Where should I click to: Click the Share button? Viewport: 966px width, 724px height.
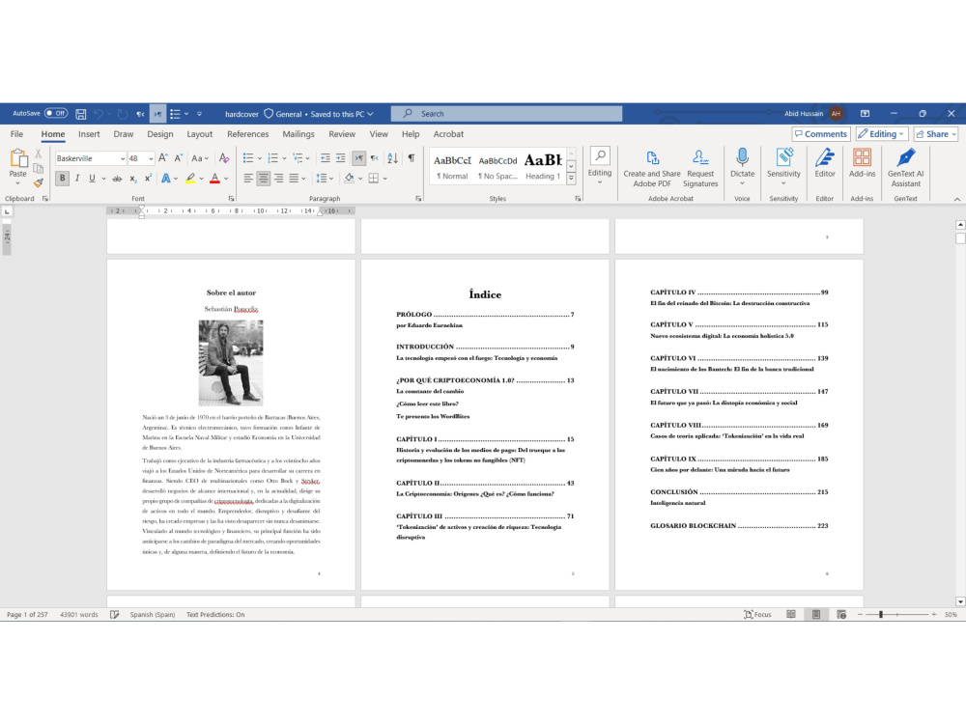click(x=936, y=134)
